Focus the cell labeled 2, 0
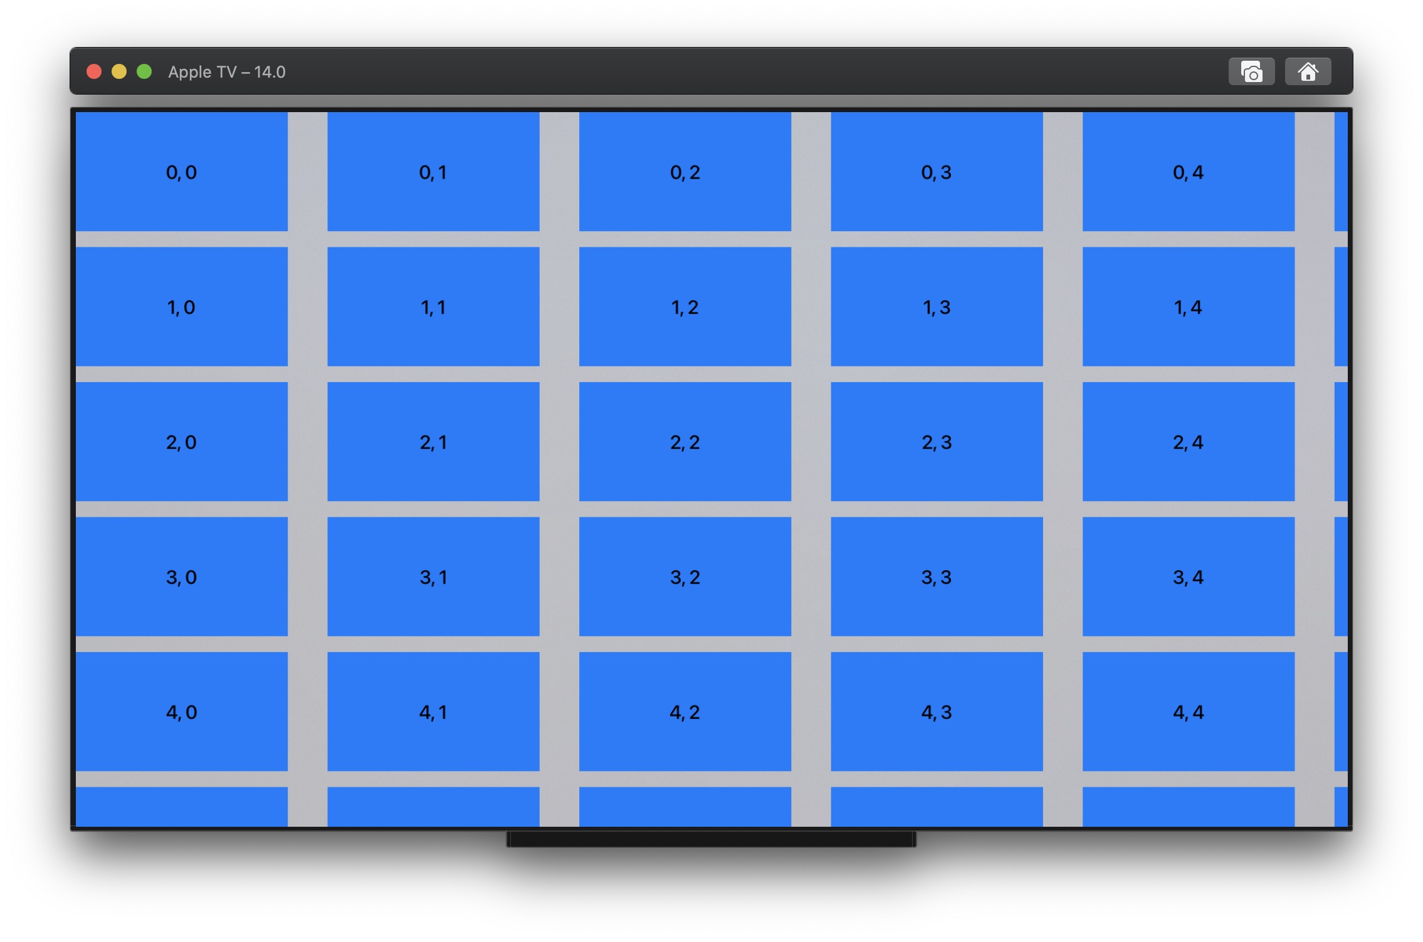The height and width of the screenshot is (942, 1423). [x=182, y=442]
